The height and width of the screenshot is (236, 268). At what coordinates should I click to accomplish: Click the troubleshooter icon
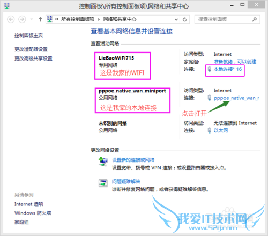click(103, 183)
